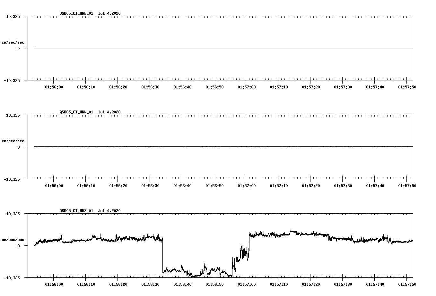Image resolution: width=436 pixels, height=296 pixels.
Task: Click 01:56:20 time label under HNE plot
Action: (x=118, y=87)
